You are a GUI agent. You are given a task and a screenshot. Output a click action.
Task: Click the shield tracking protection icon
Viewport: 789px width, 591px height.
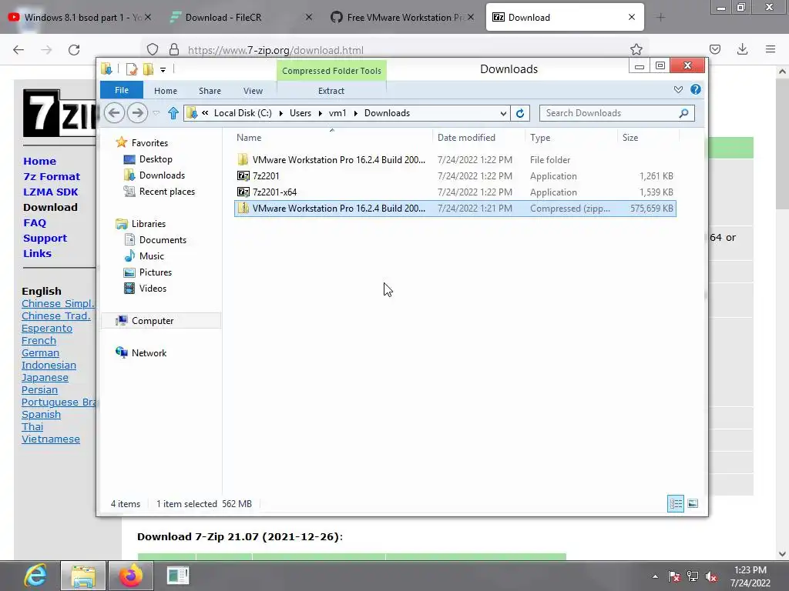(x=153, y=49)
